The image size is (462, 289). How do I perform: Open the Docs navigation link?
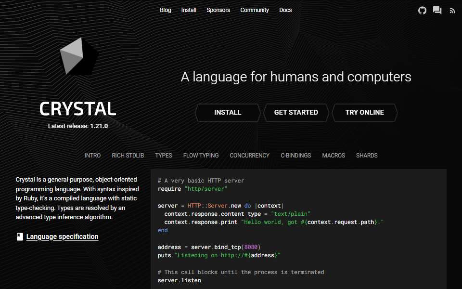point(285,10)
